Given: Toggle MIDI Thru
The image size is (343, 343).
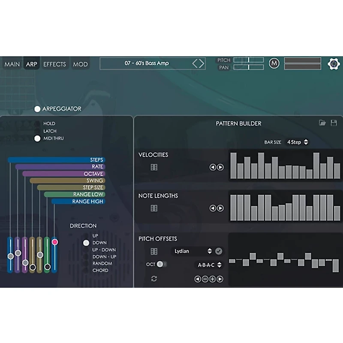Looking at the screenshot, I should 37,138.
